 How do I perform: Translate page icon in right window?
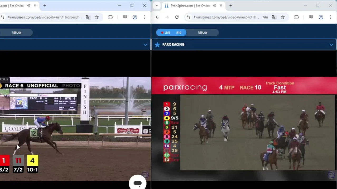[274, 17]
